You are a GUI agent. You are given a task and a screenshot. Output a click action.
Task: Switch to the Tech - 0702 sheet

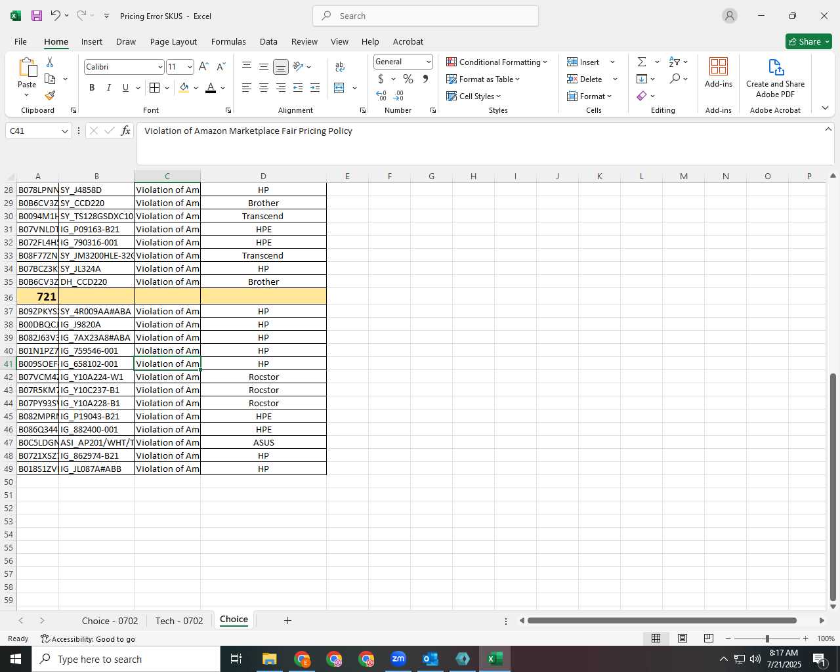pyautogui.click(x=179, y=621)
